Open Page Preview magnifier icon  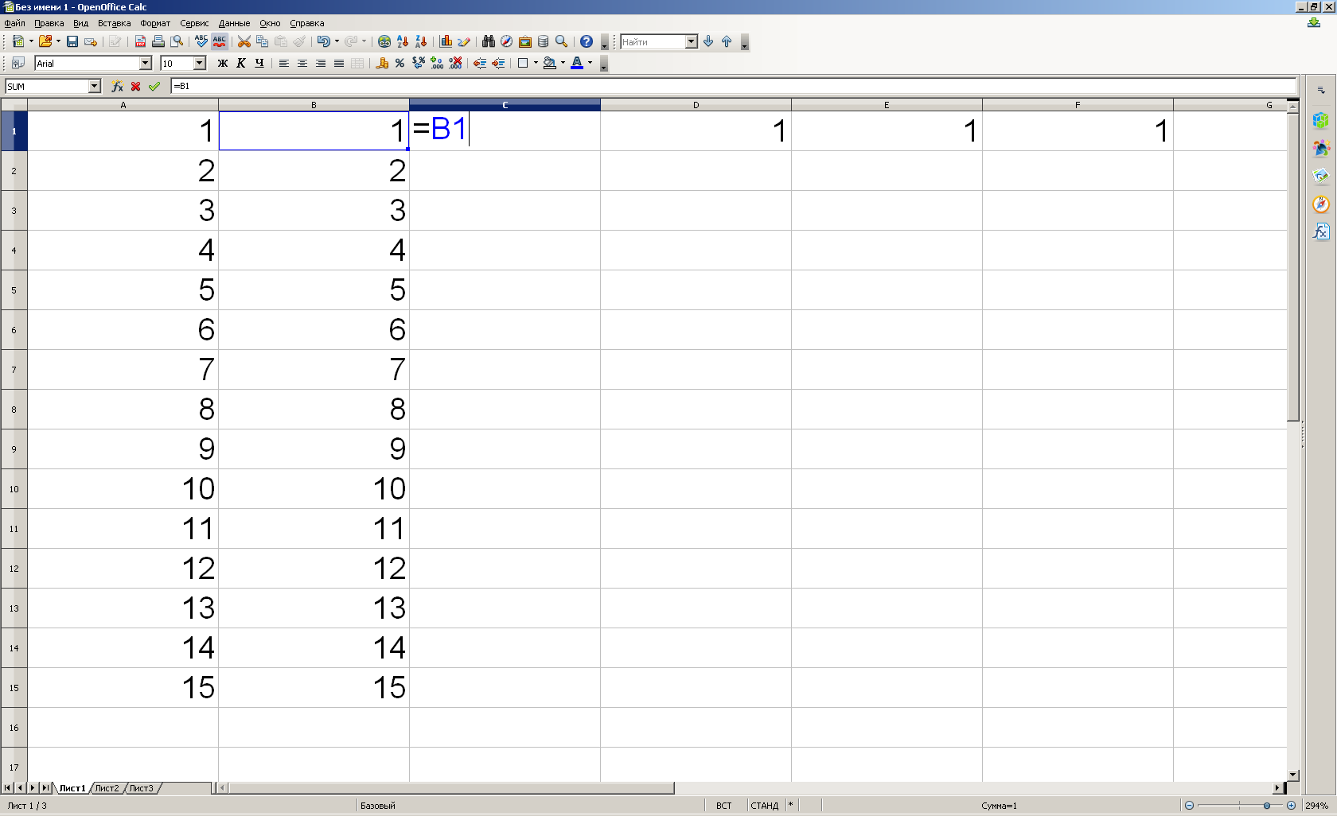click(x=177, y=41)
